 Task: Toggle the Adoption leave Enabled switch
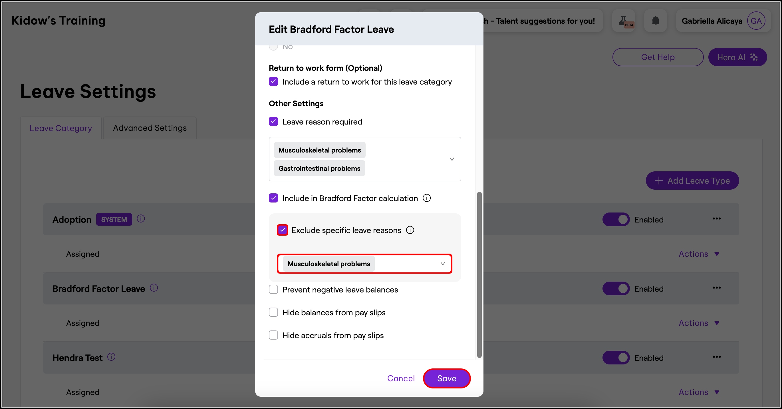[x=616, y=219]
